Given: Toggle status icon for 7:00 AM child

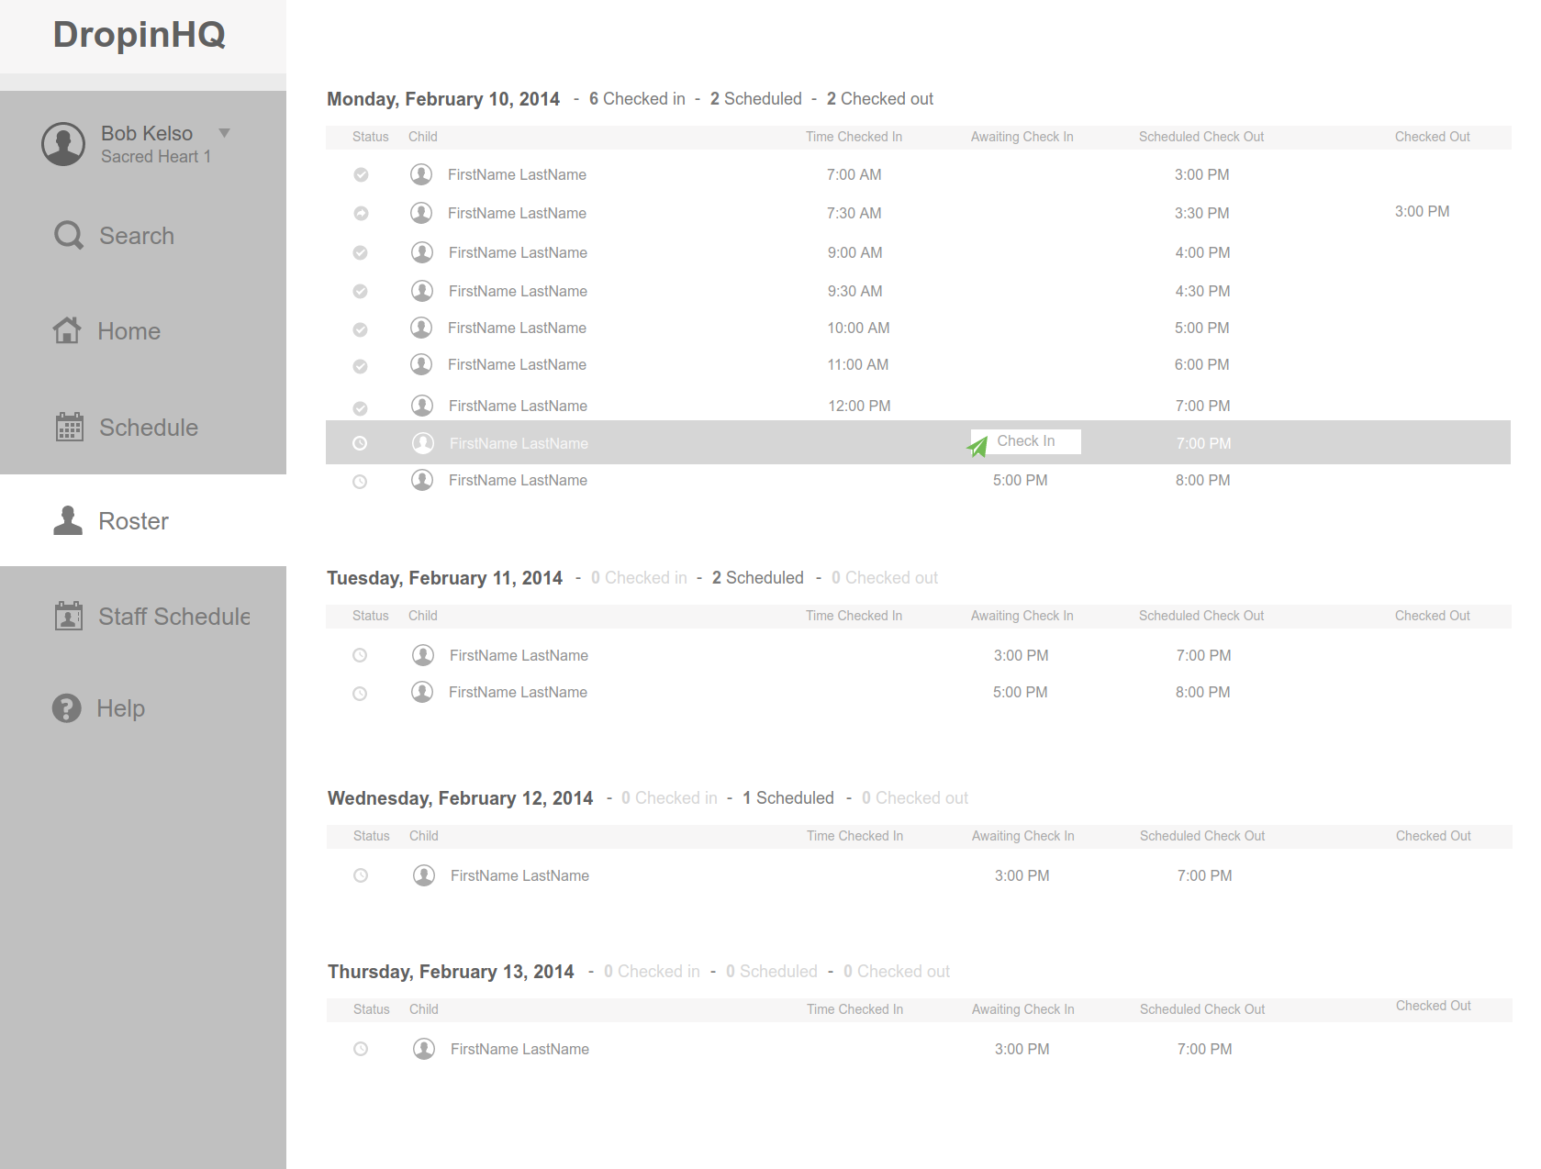Looking at the screenshot, I should point(362,174).
